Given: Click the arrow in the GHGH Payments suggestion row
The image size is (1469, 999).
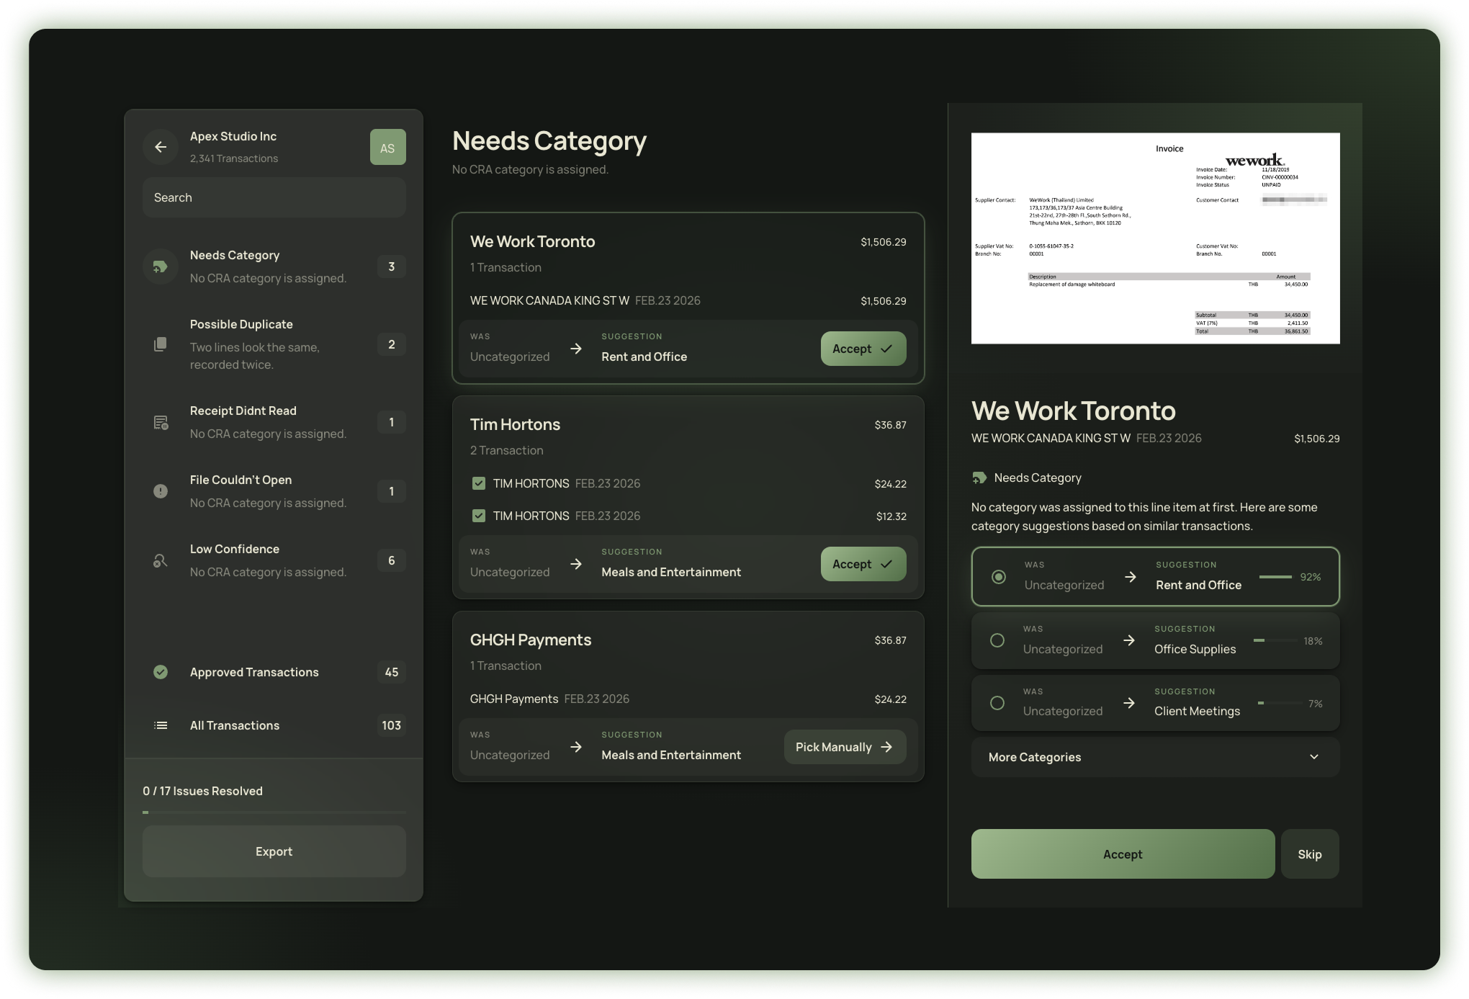Looking at the screenshot, I should (576, 747).
